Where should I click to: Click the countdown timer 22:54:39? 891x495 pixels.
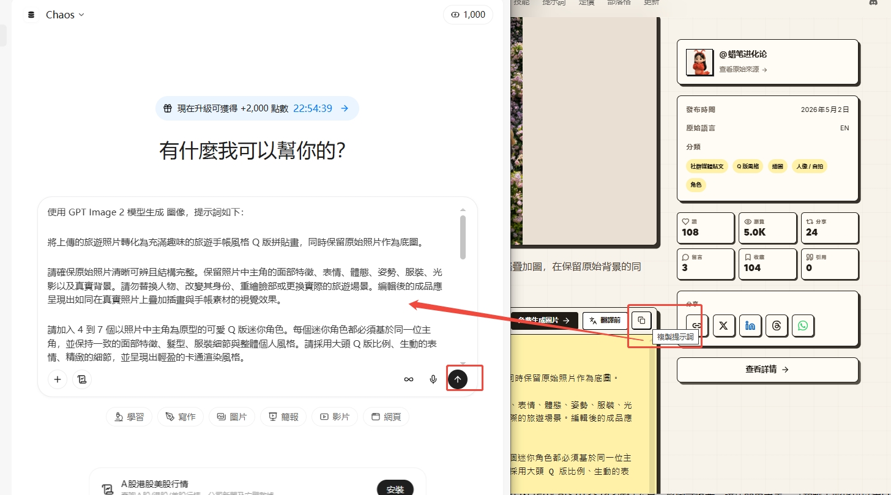pos(313,108)
